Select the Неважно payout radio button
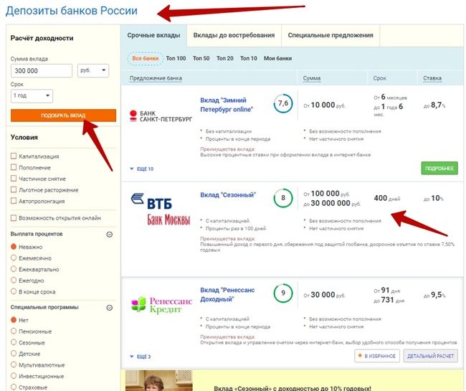Screen dimensions: 466x391 point(14,247)
